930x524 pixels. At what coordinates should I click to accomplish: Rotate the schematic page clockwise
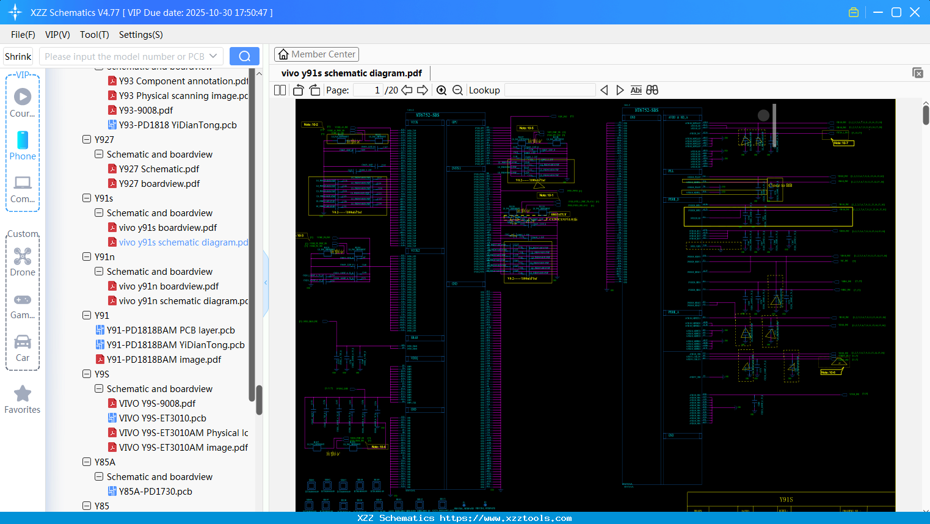pos(314,90)
